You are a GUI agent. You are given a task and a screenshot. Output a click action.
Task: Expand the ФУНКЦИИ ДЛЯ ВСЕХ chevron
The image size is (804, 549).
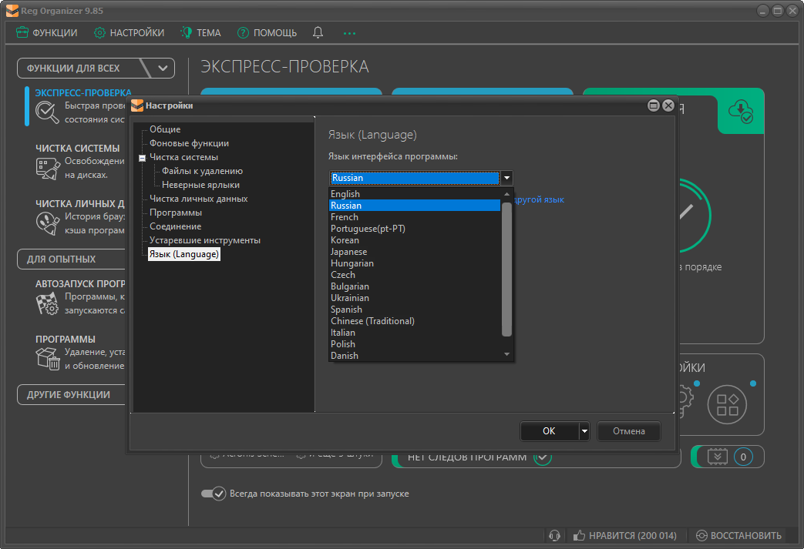163,68
